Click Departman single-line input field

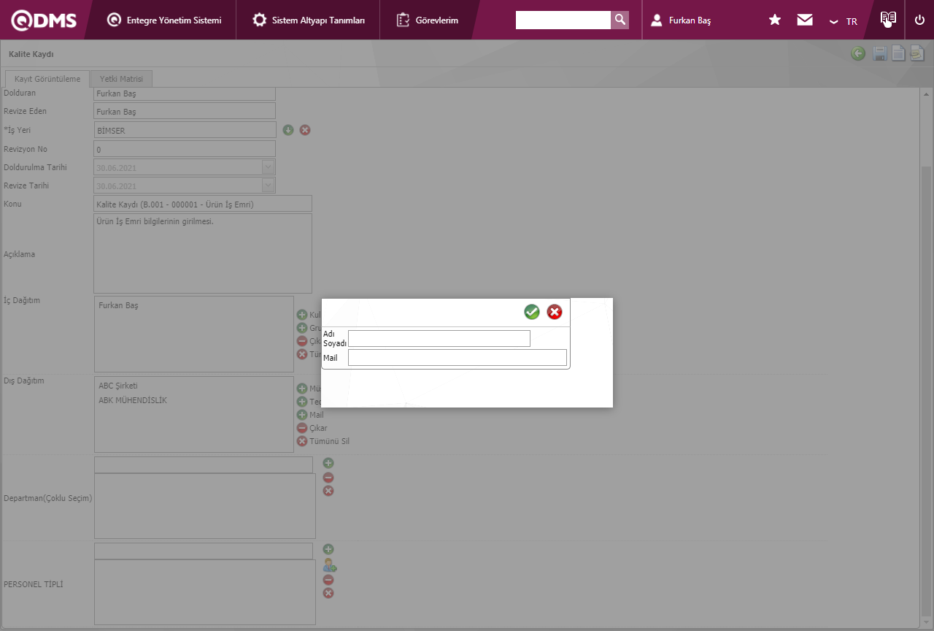click(204, 464)
